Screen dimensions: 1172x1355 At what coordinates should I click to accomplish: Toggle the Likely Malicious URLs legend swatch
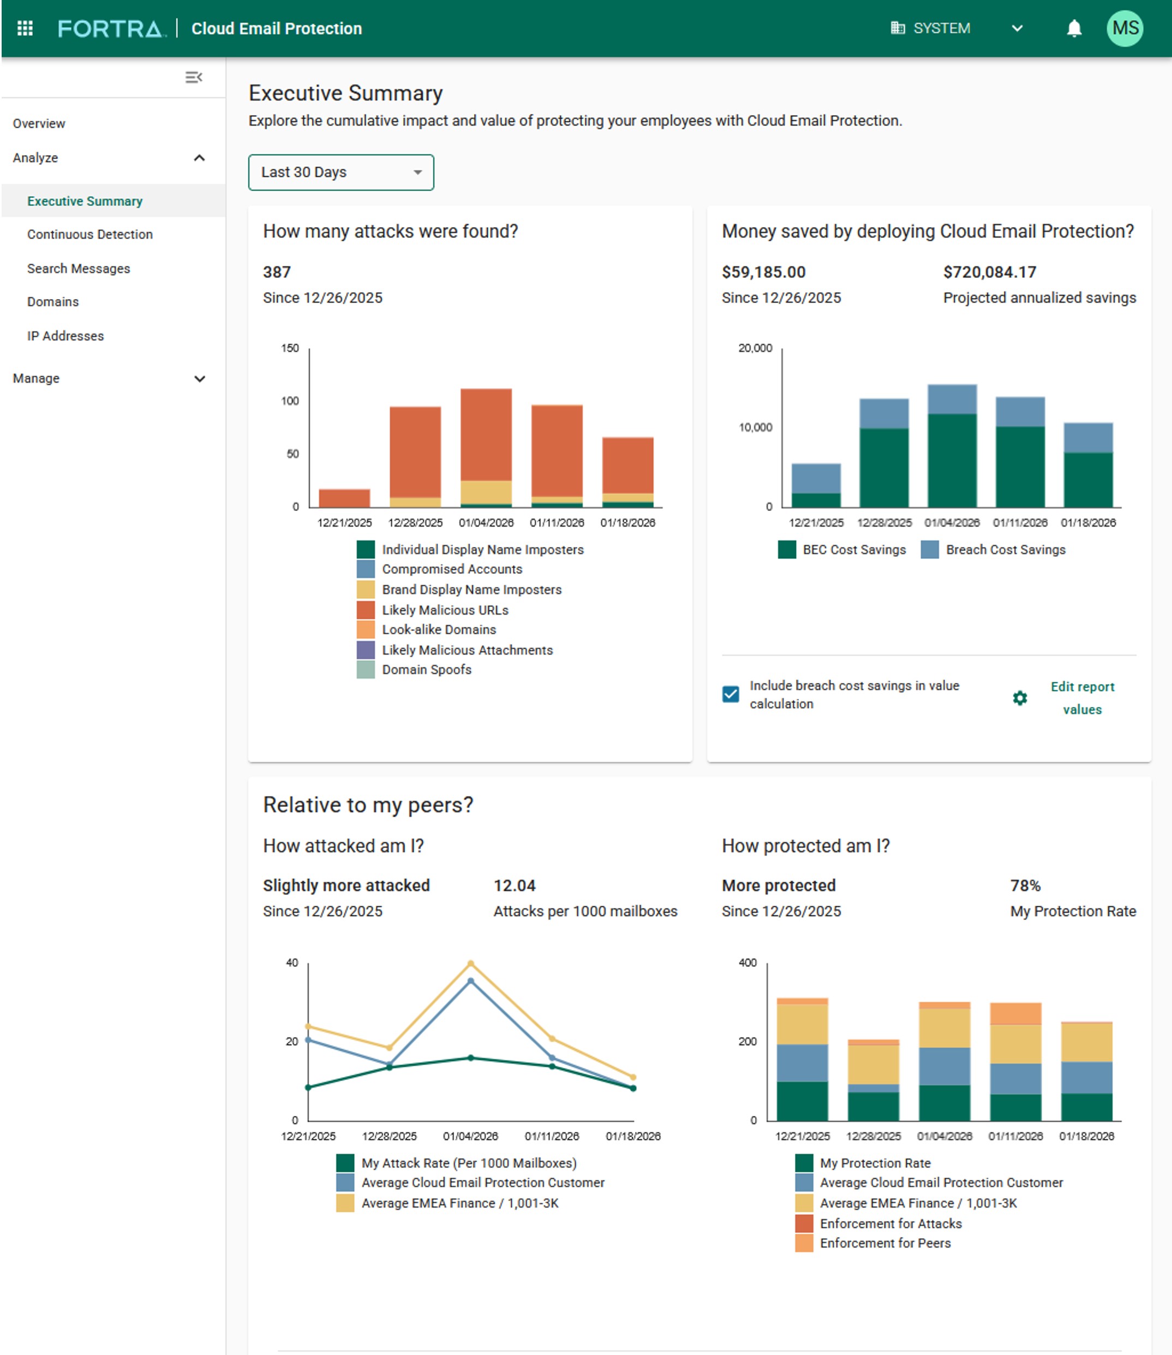point(366,610)
